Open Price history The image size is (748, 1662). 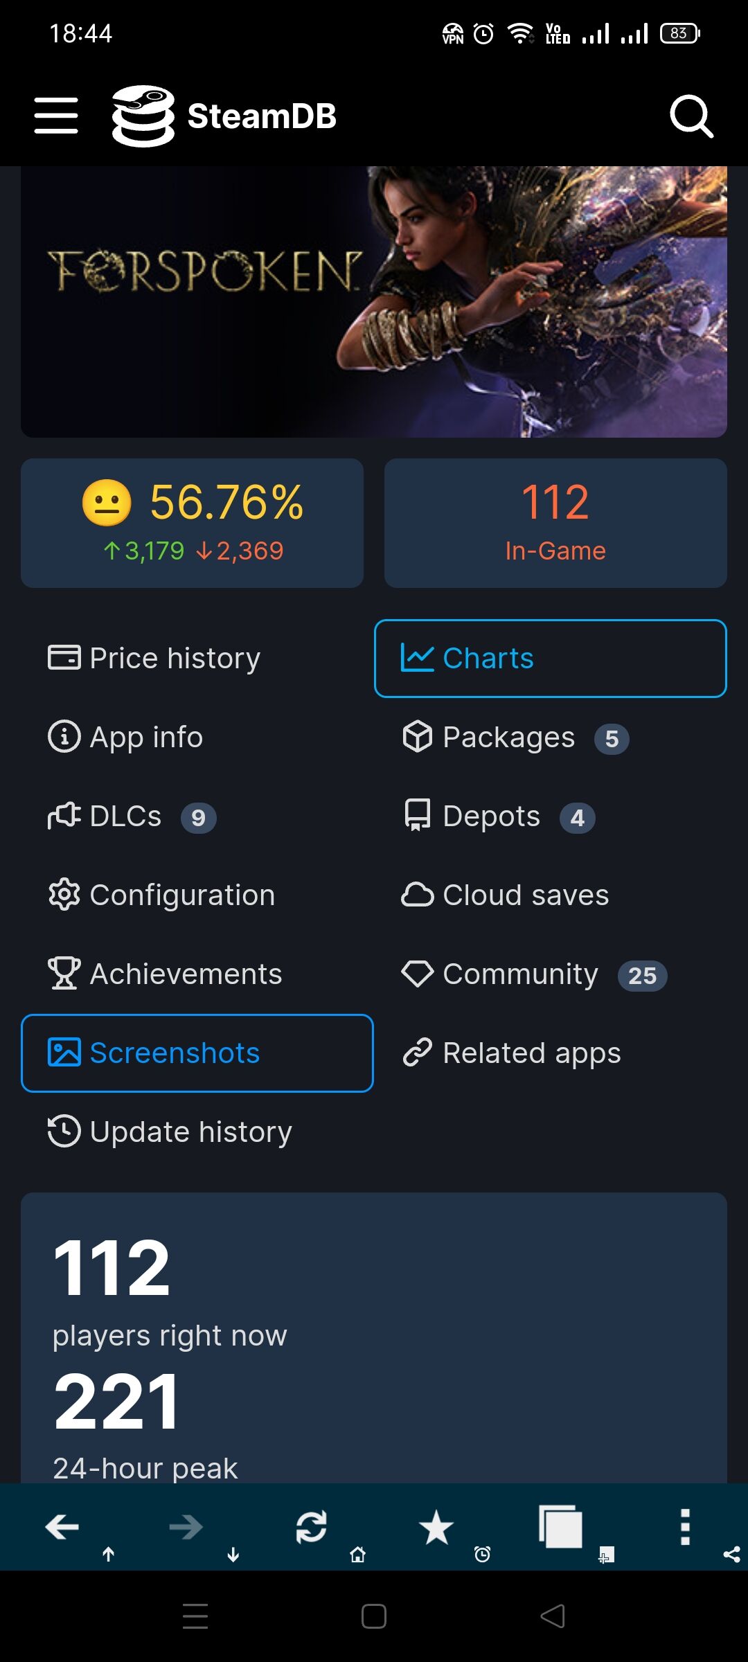[154, 658]
